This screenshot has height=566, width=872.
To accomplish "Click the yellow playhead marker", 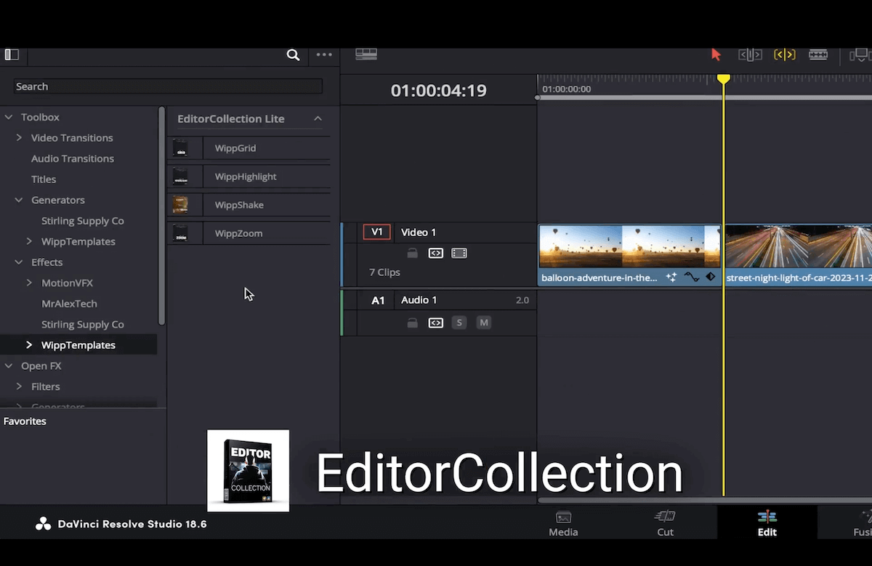I will pyautogui.click(x=723, y=78).
